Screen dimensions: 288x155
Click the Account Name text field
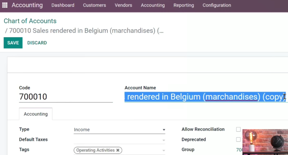pos(205,97)
